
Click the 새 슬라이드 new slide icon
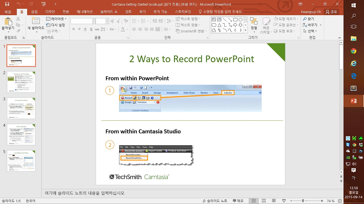(x=36, y=21)
